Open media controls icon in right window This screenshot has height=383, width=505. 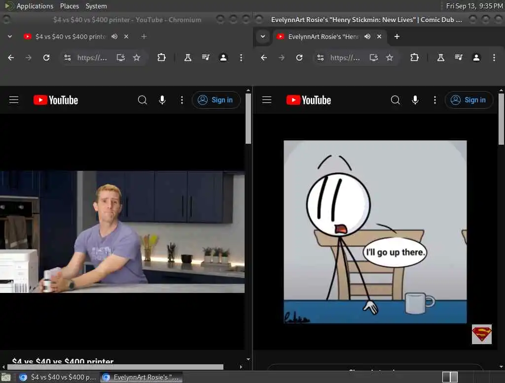click(459, 58)
